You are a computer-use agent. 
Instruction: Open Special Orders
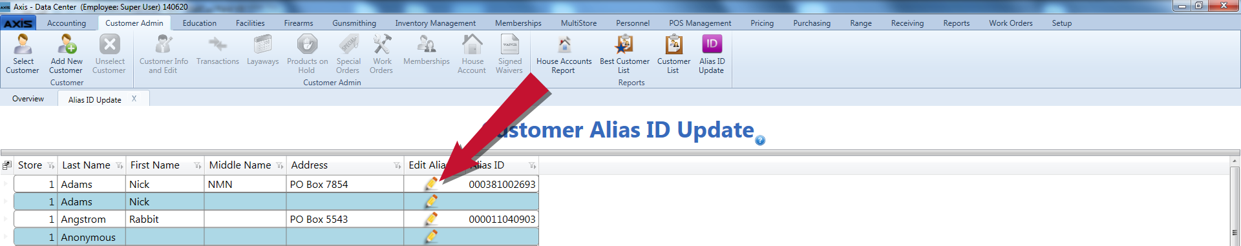[x=348, y=54]
